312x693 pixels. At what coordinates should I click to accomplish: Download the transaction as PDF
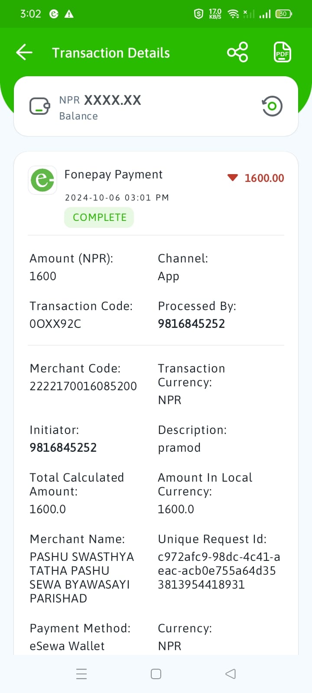point(283,52)
